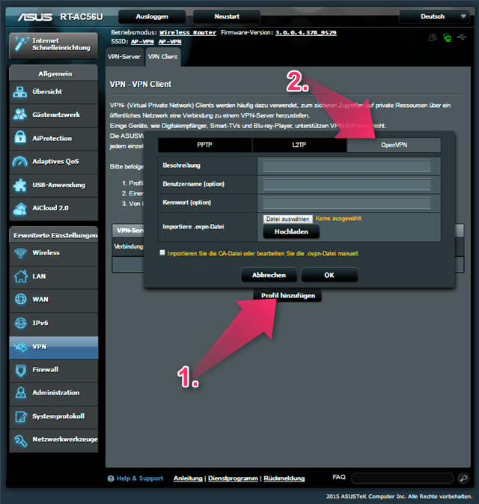This screenshot has width=479, height=504.
Task: Open the Systemprotokoll notepad icon
Action: (21, 416)
